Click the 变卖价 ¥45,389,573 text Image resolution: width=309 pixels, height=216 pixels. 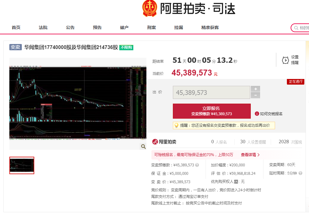(x=171, y=182)
